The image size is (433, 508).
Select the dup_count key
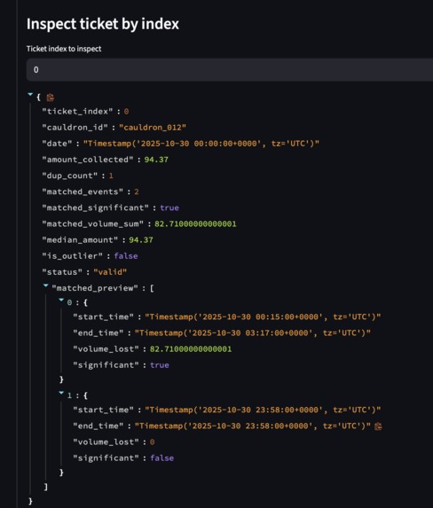[x=70, y=176]
